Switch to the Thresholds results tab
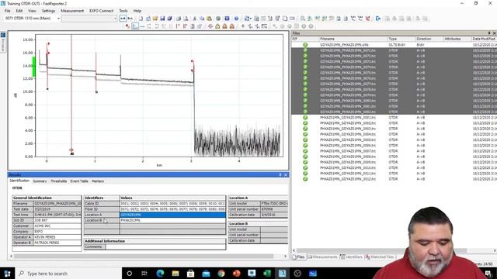This screenshot has height=279, width=497. pos(59,181)
